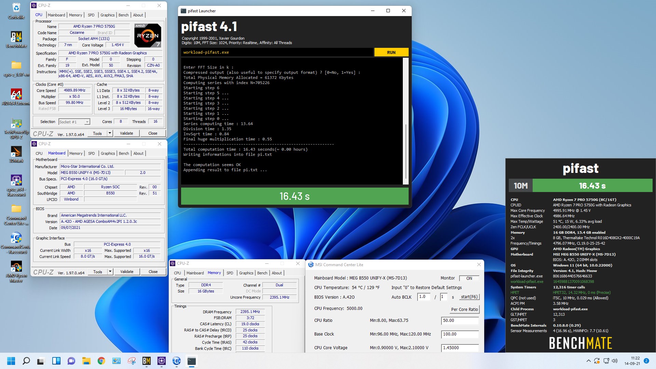Switch to CPU tab in Mainboard CPU-Z window
Viewport: 656px width, 369px height.
[39, 153]
